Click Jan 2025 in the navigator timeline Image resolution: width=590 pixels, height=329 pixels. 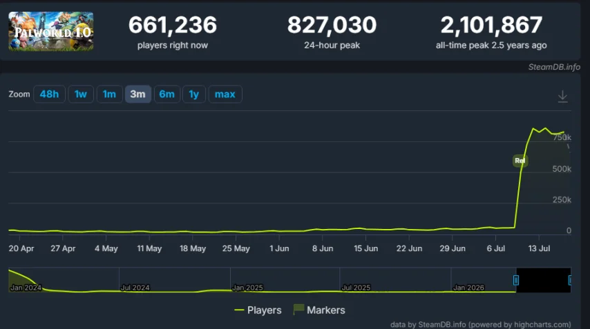click(x=247, y=288)
